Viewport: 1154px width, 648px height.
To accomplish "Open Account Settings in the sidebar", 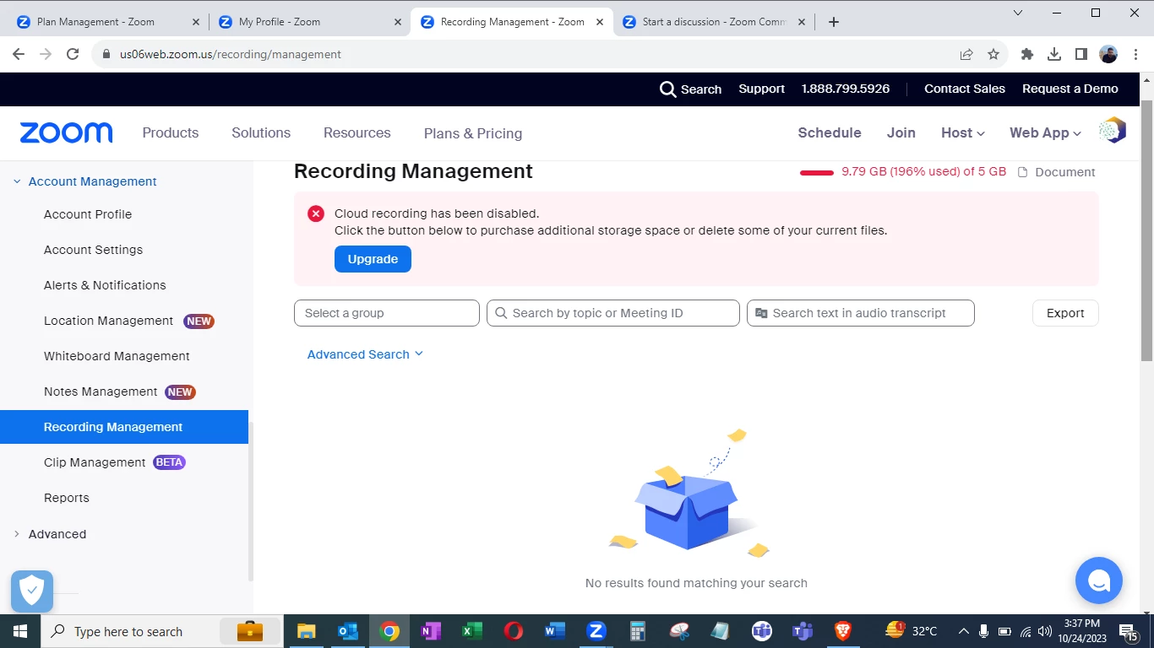I will tap(93, 250).
